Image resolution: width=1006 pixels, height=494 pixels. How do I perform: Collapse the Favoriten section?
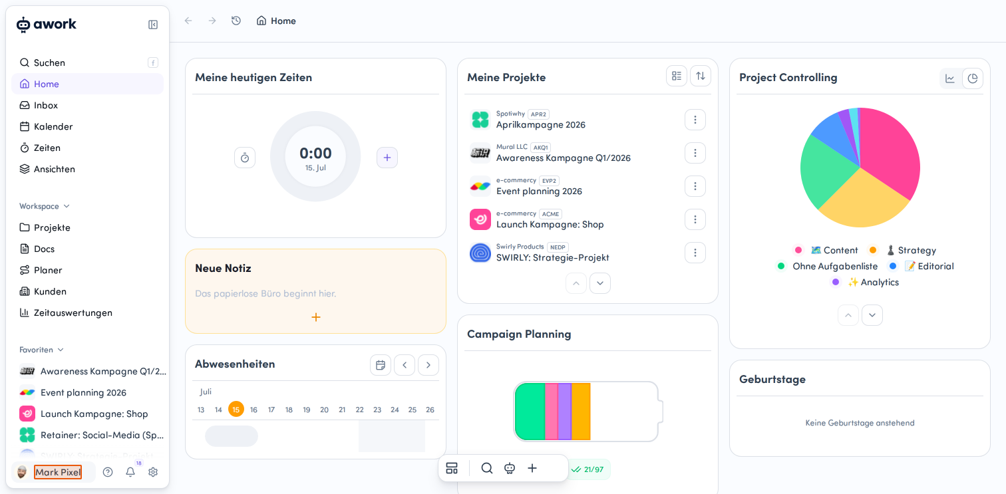(42, 350)
